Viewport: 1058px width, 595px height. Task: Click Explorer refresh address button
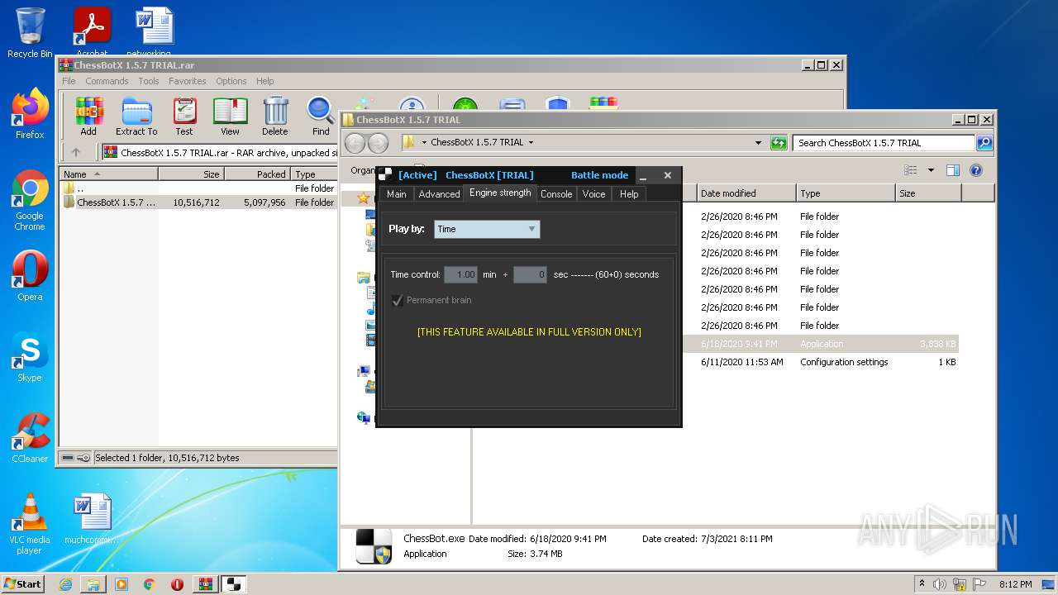click(x=779, y=143)
